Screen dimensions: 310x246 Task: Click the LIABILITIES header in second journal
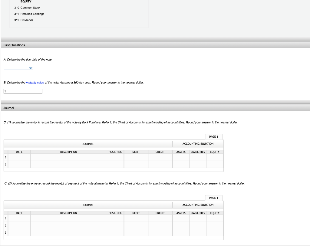coord(198,213)
